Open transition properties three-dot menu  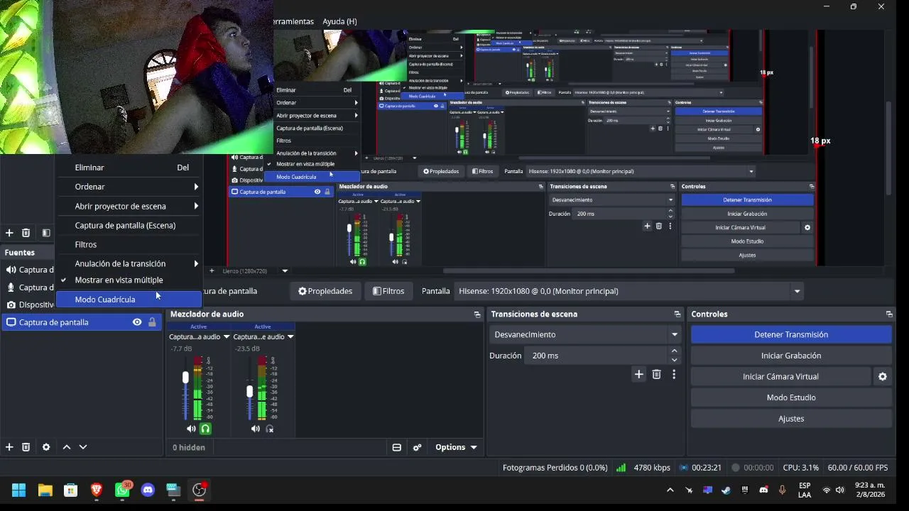pos(674,374)
